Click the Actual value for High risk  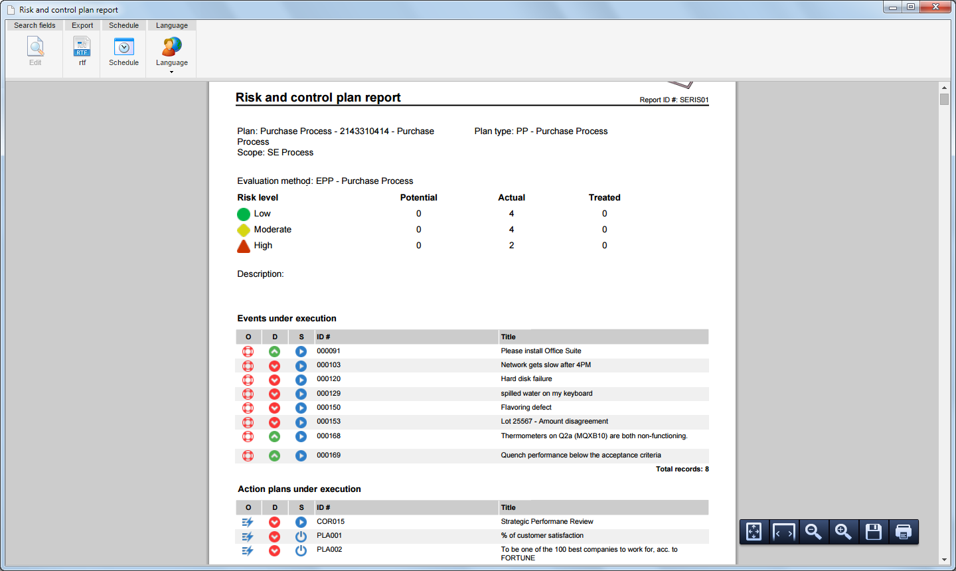coord(511,246)
